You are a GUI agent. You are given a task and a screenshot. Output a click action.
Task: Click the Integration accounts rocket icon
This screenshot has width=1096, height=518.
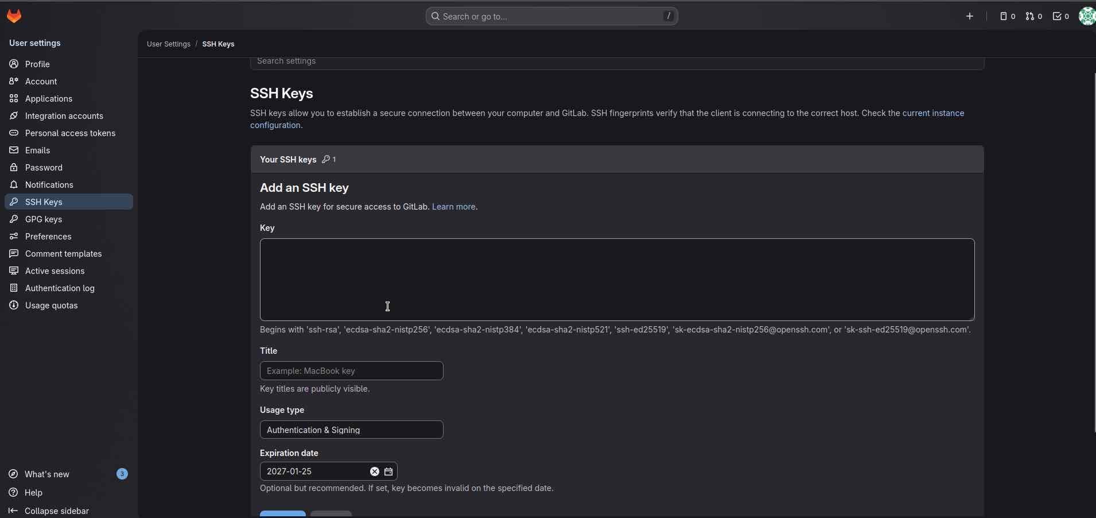[x=14, y=115]
